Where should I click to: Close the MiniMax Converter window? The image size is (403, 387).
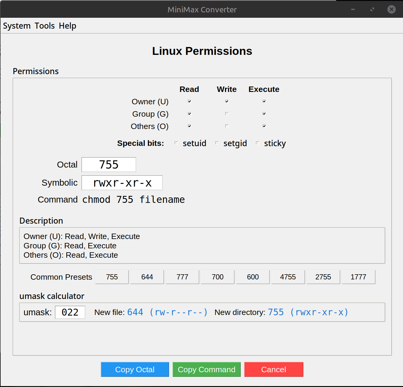(392, 9)
